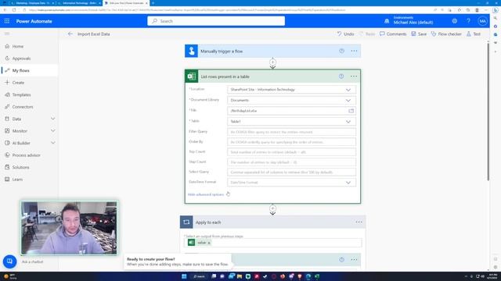Open the Table dropdown showing Table1

(x=291, y=122)
